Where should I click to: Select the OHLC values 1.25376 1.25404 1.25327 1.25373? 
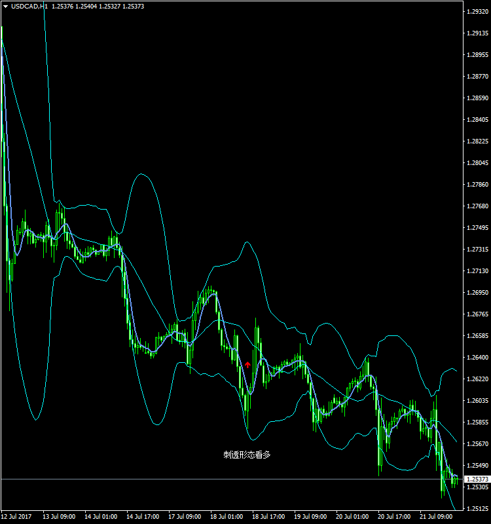98,7
